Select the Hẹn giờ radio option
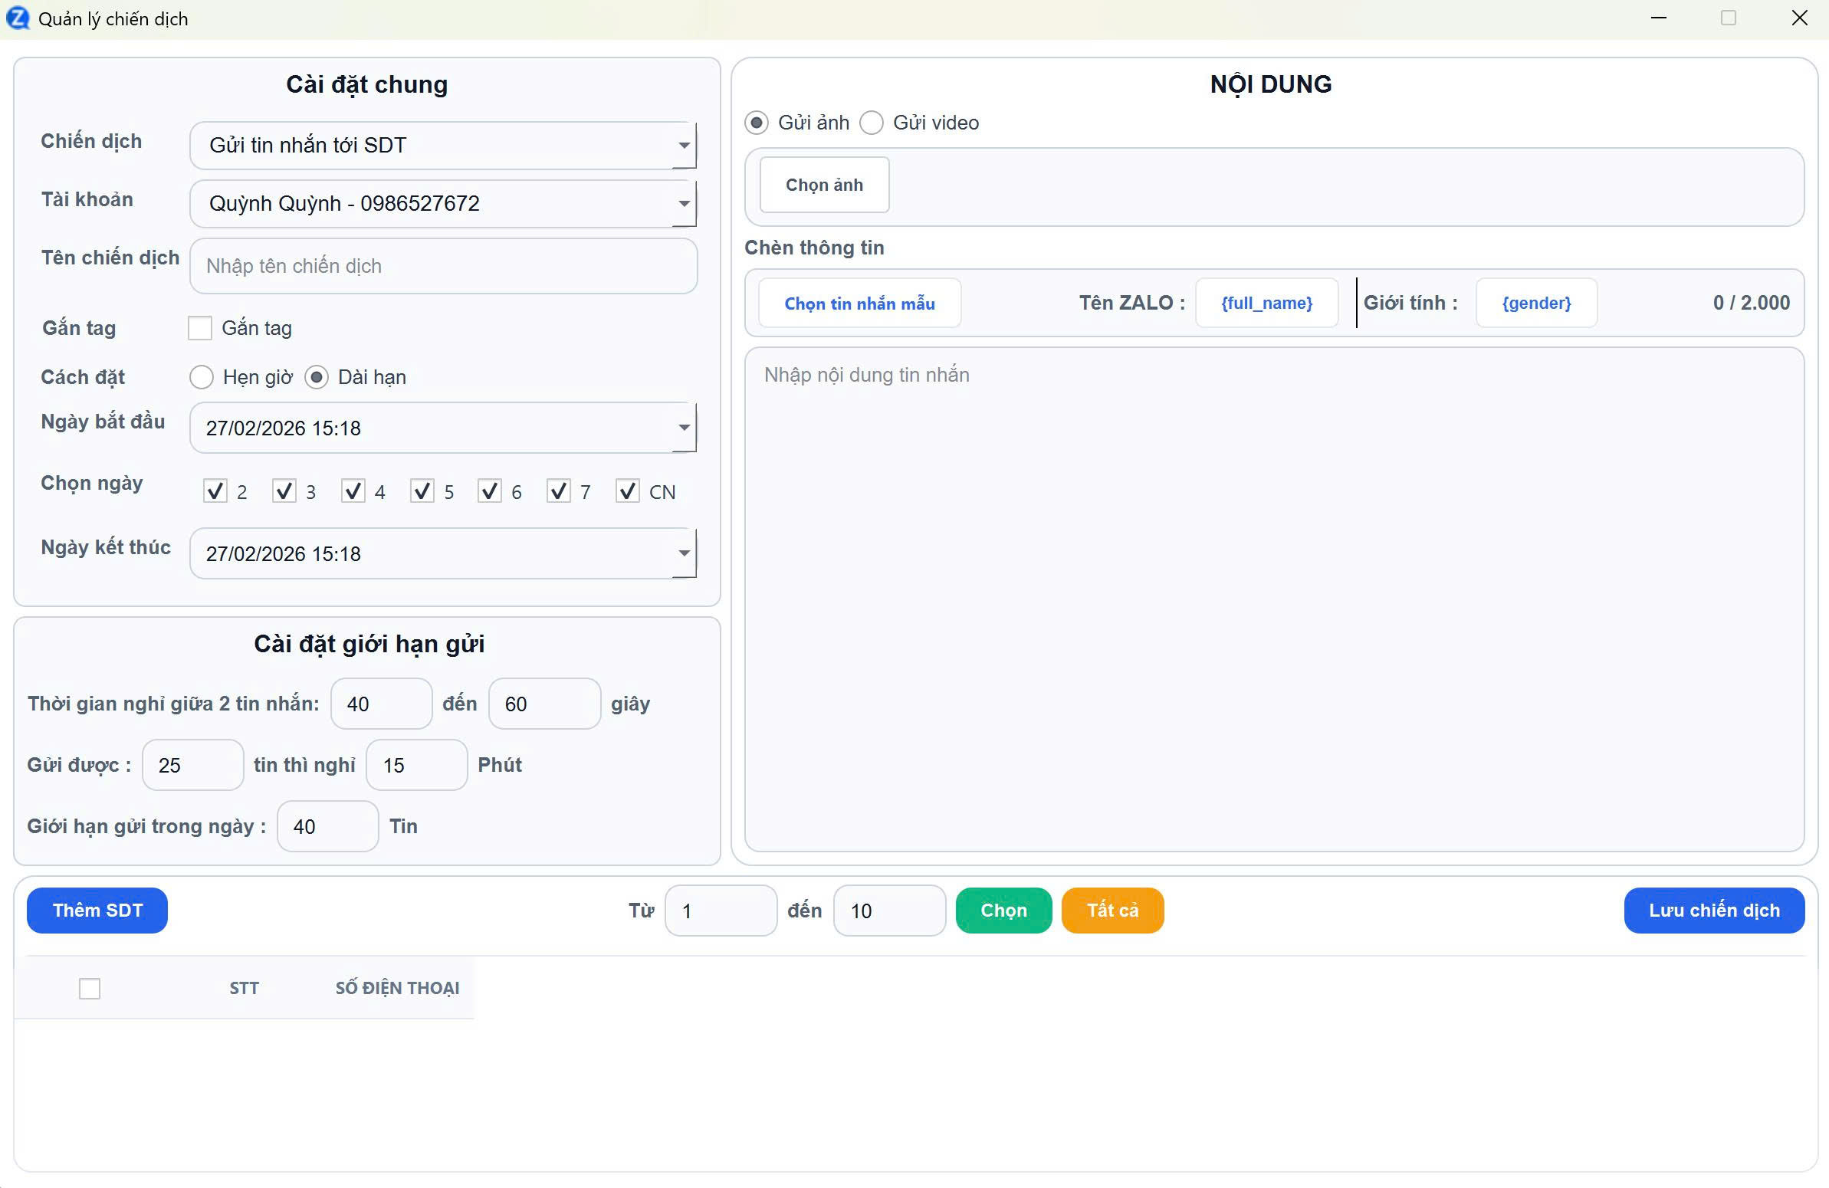1829x1188 pixels. click(x=202, y=377)
